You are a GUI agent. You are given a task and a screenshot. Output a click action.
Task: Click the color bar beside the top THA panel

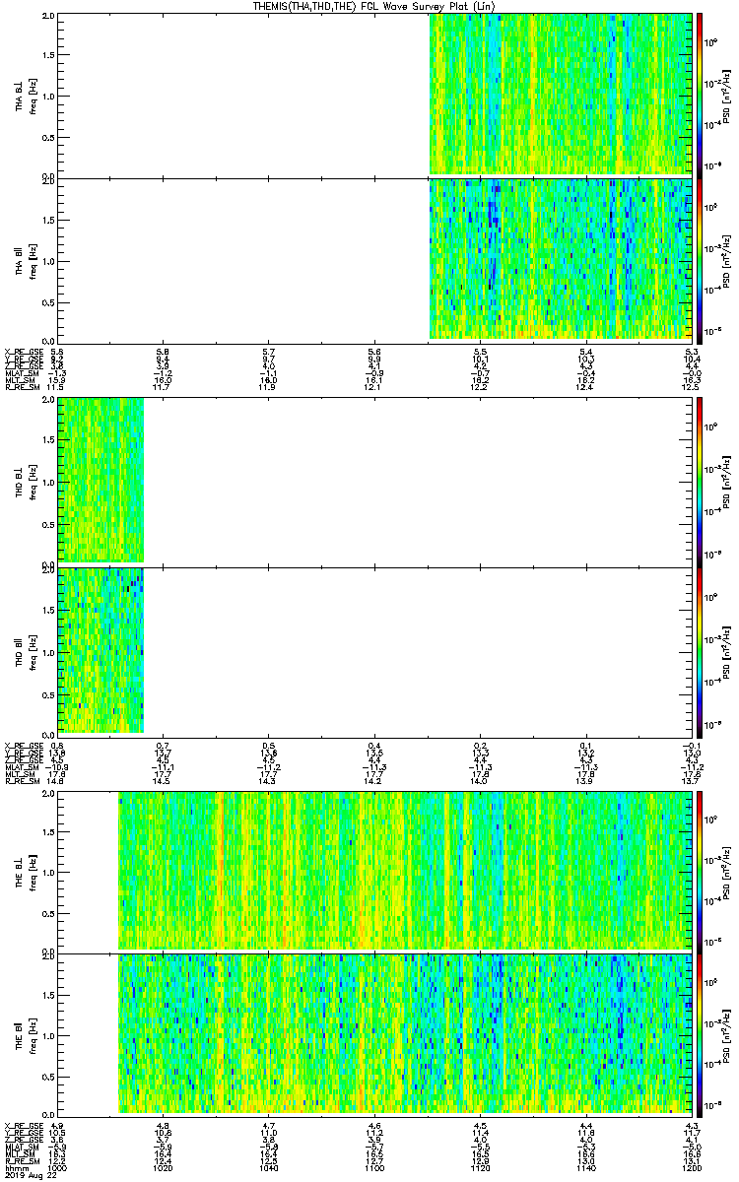[700, 95]
